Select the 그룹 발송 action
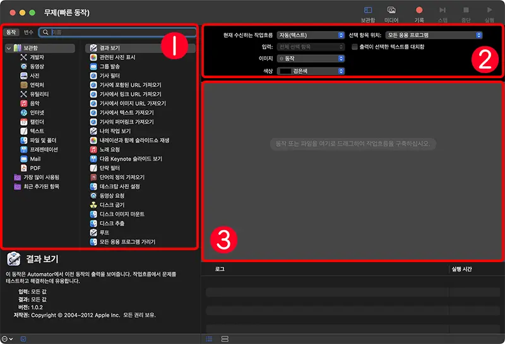The width and height of the screenshot is (505, 344). point(105,67)
